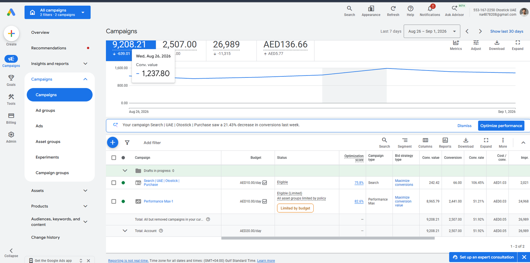The height and width of the screenshot is (263, 530).
Task: Select the Search UAE Otostick campaign checkbox
Action: tap(114, 183)
